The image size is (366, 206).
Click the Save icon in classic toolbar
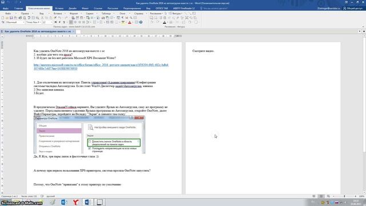click(x=11, y=18)
